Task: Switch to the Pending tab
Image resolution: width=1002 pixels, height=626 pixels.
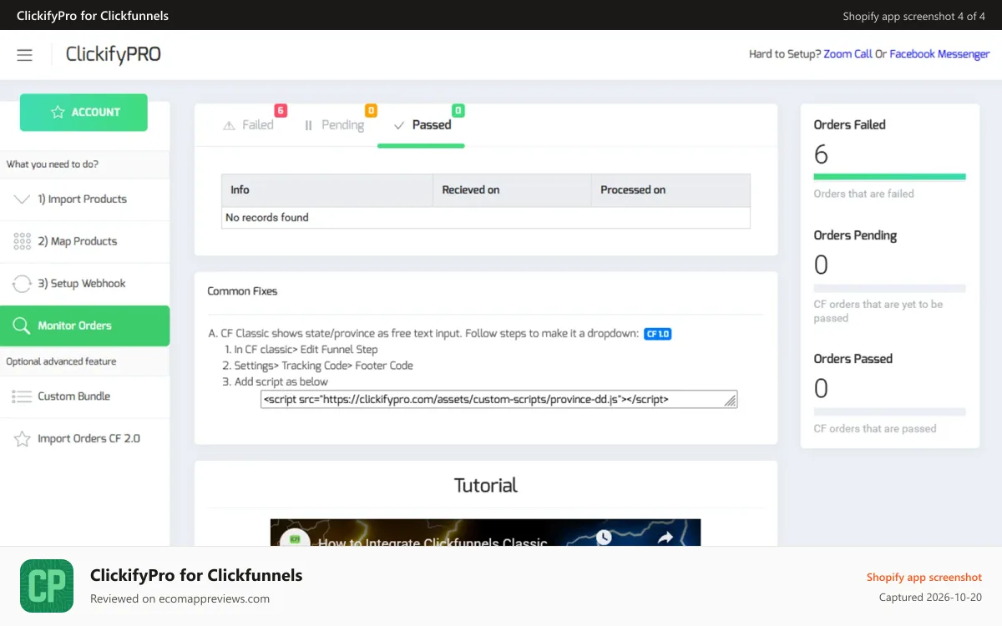Action: (334, 125)
